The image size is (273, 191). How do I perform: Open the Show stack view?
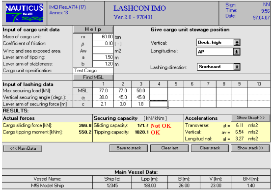click(x=250, y=148)
